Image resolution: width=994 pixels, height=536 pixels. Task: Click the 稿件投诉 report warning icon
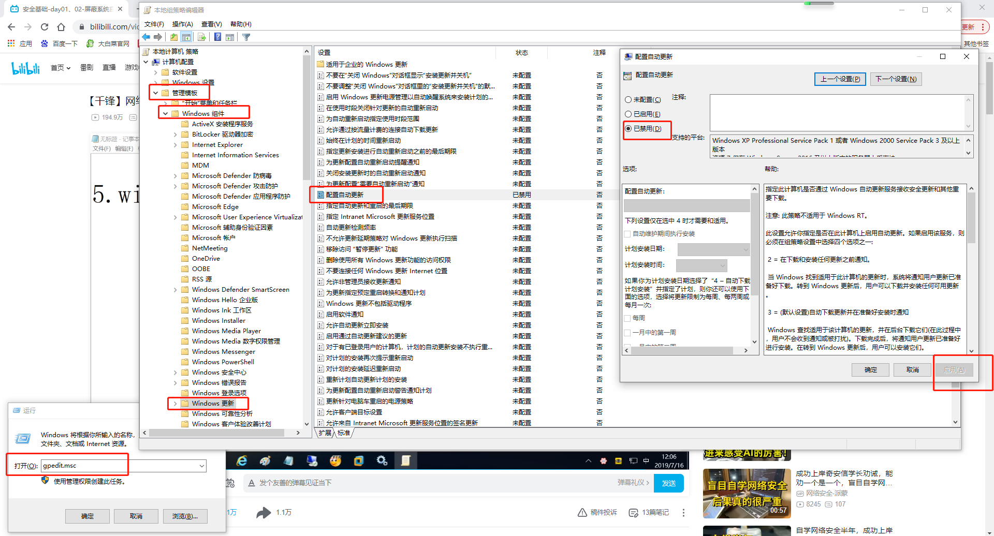[x=582, y=512]
